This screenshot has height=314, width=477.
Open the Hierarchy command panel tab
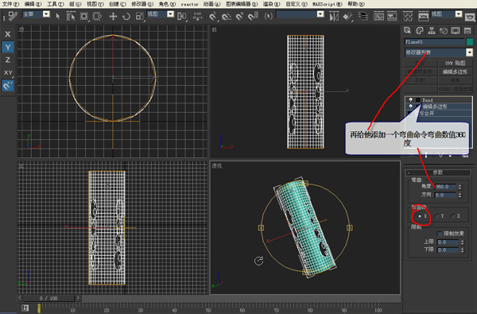tap(432, 30)
